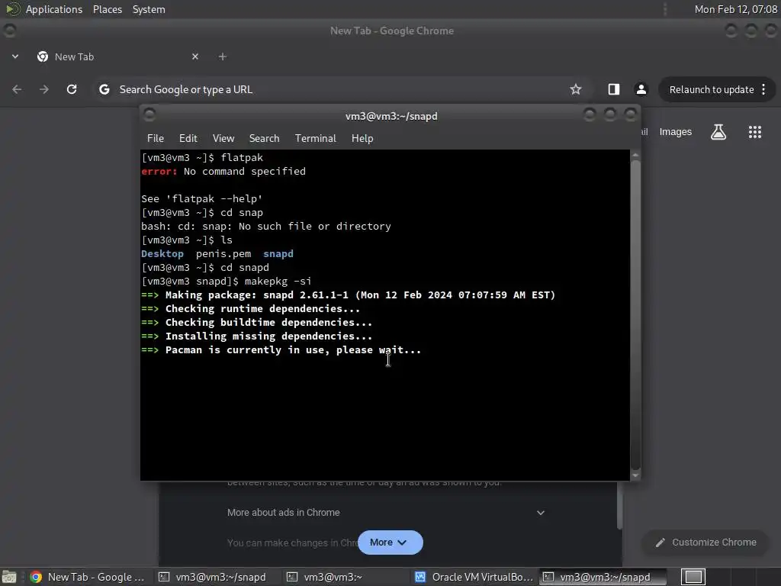Open terminal View menu
The image size is (781, 586).
tap(223, 139)
